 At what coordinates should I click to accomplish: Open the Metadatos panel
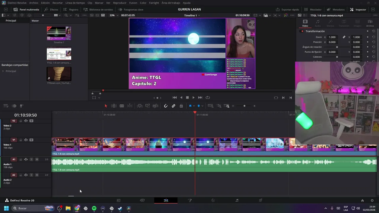(336, 9)
